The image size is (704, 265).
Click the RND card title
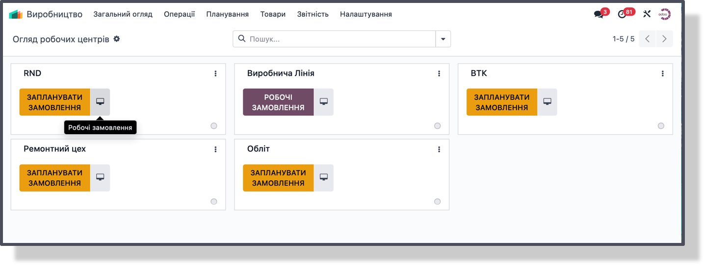point(32,73)
